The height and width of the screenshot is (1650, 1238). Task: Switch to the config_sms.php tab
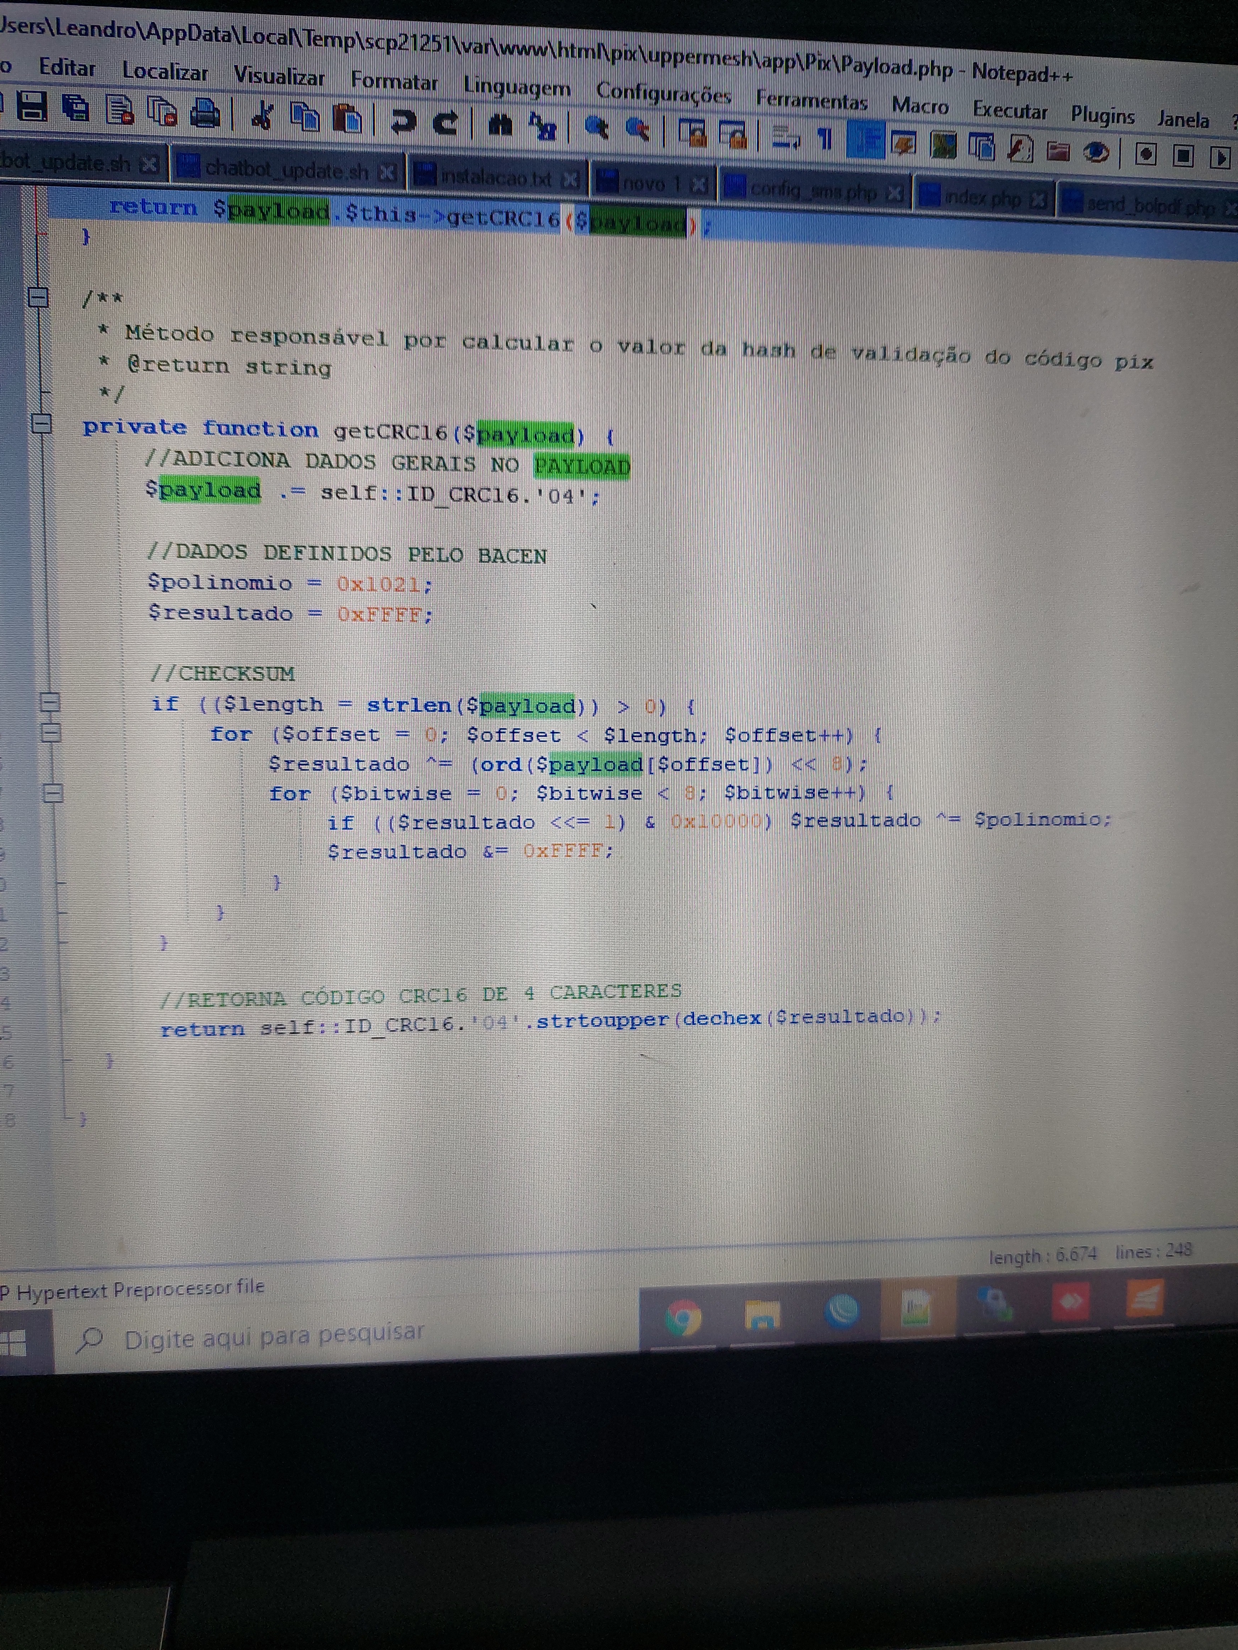coord(814,190)
